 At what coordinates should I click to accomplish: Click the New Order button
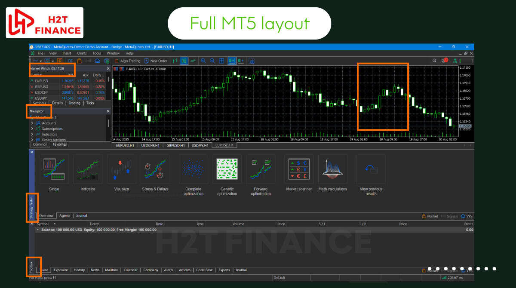pos(156,61)
